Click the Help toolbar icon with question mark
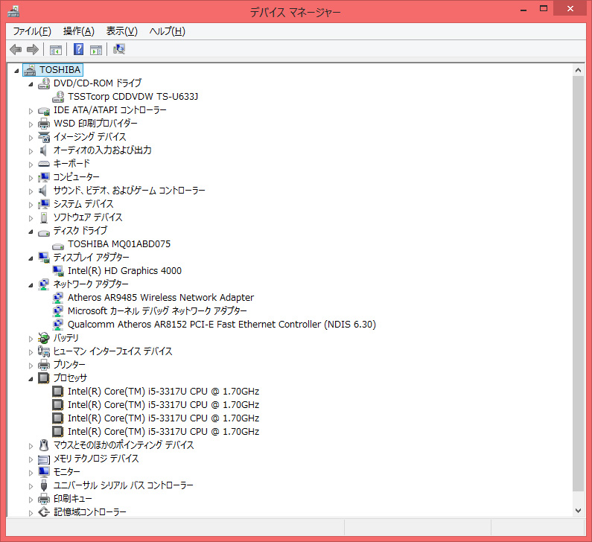This screenshot has width=592, height=542. (78, 50)
